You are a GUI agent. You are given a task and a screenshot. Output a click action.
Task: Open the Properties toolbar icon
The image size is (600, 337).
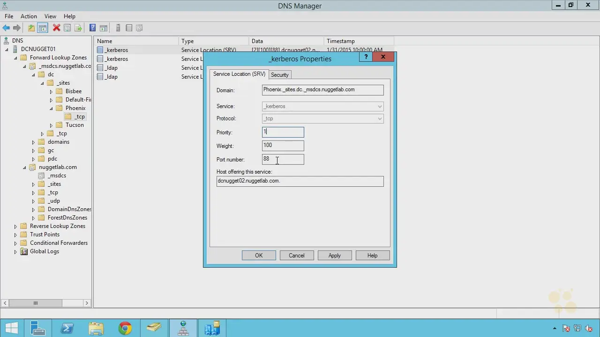(x=67, y=28)
